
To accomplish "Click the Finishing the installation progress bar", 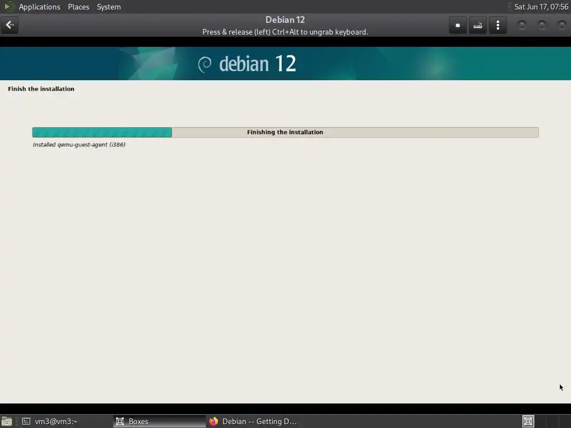I will pos(285,133).
